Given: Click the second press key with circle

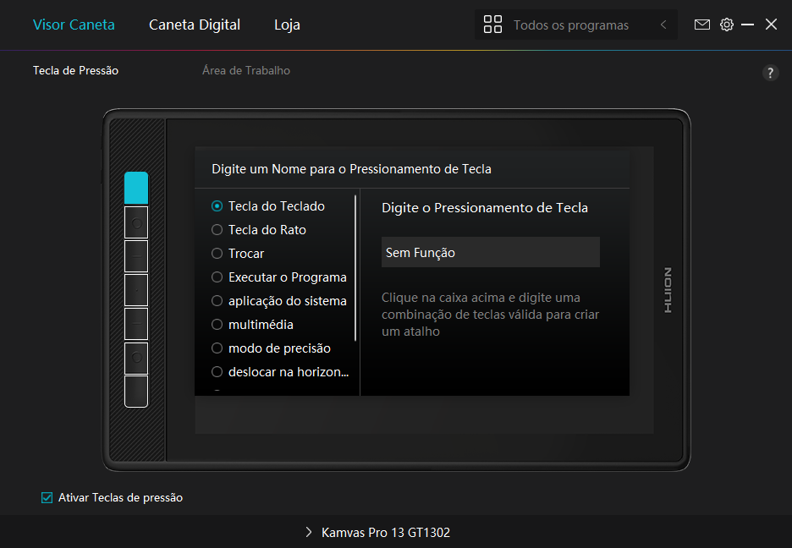Looking at the screenshot, I should [x=136, y=222].
